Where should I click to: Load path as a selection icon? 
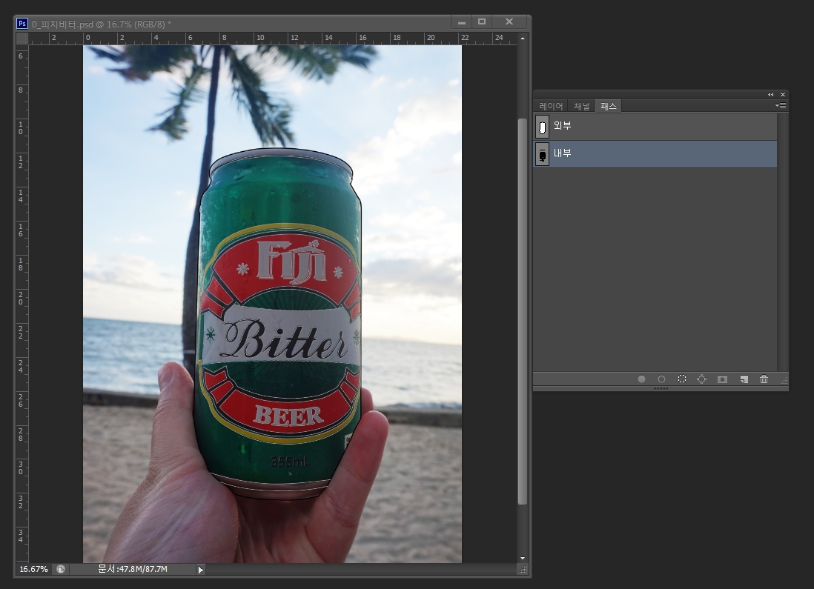(x=681, y=379)
